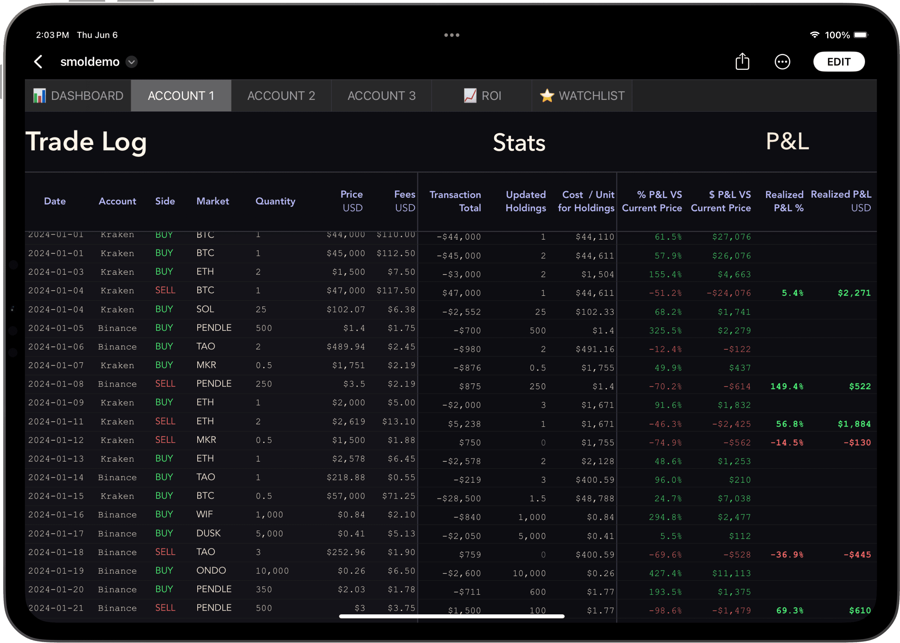
Task: Click the EDIT button
Action: (838, 62)
